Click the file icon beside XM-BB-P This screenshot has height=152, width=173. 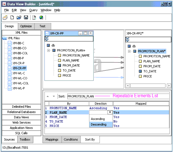10,58
